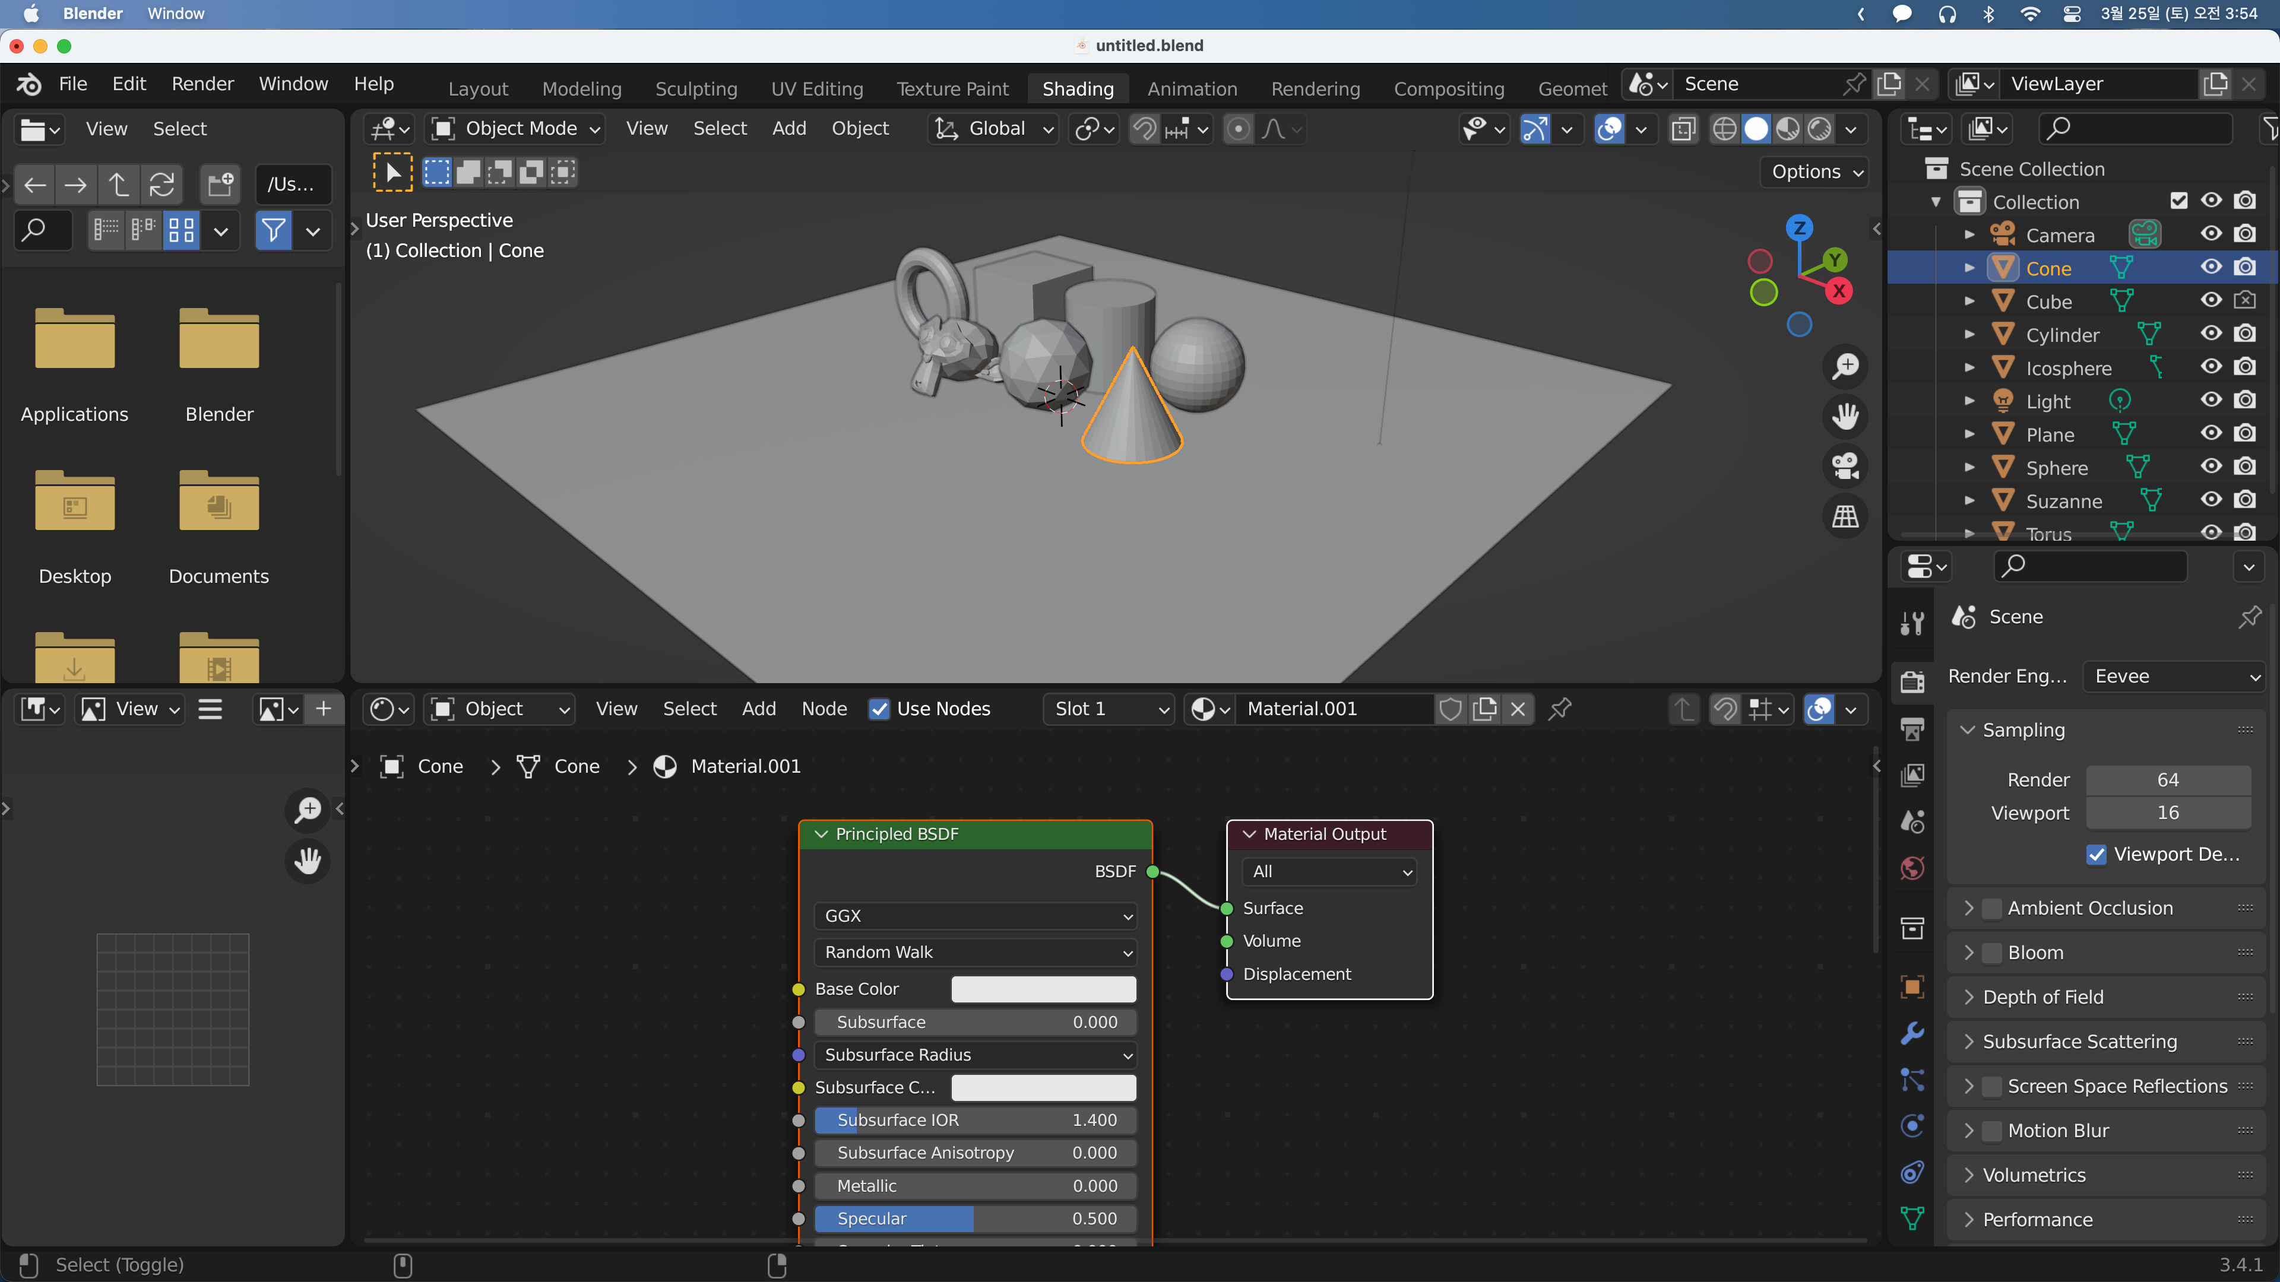
Task: Click the Render samples field
Action: (x=2168, y=779)
